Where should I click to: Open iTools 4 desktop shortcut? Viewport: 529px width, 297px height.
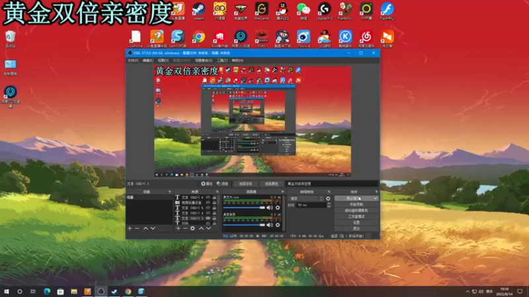coord(304,38)
